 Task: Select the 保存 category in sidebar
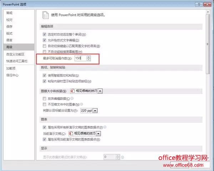pos(19,27)
